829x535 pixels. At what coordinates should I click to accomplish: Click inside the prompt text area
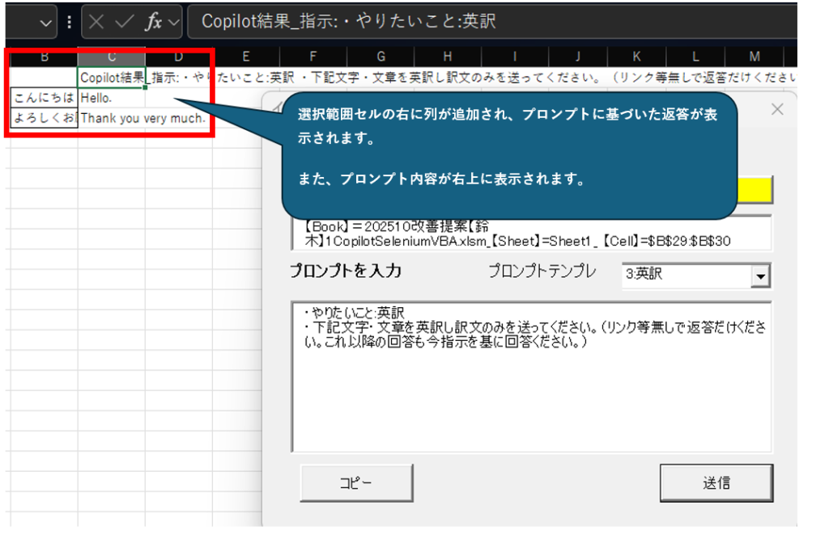(x=531, y=396)
